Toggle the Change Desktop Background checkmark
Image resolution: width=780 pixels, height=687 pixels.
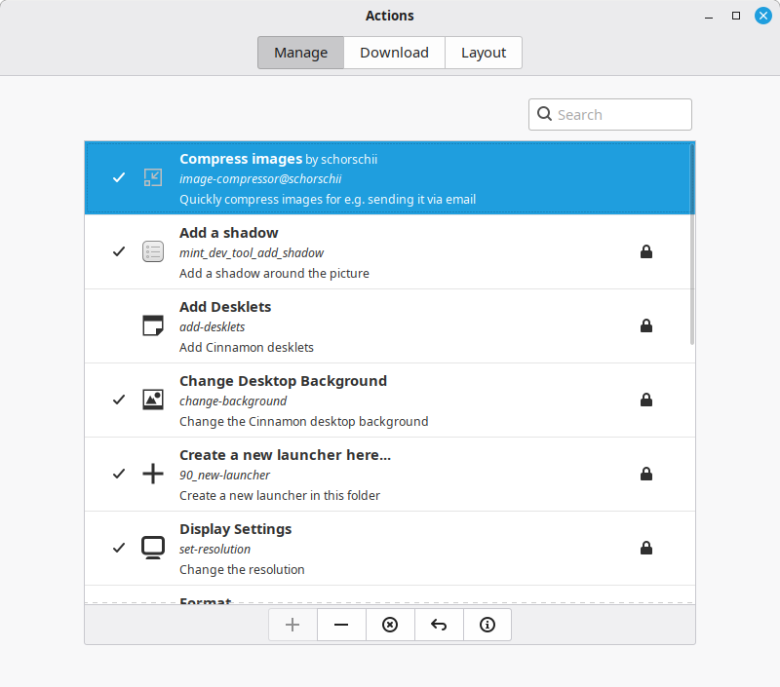pos(119,400)
